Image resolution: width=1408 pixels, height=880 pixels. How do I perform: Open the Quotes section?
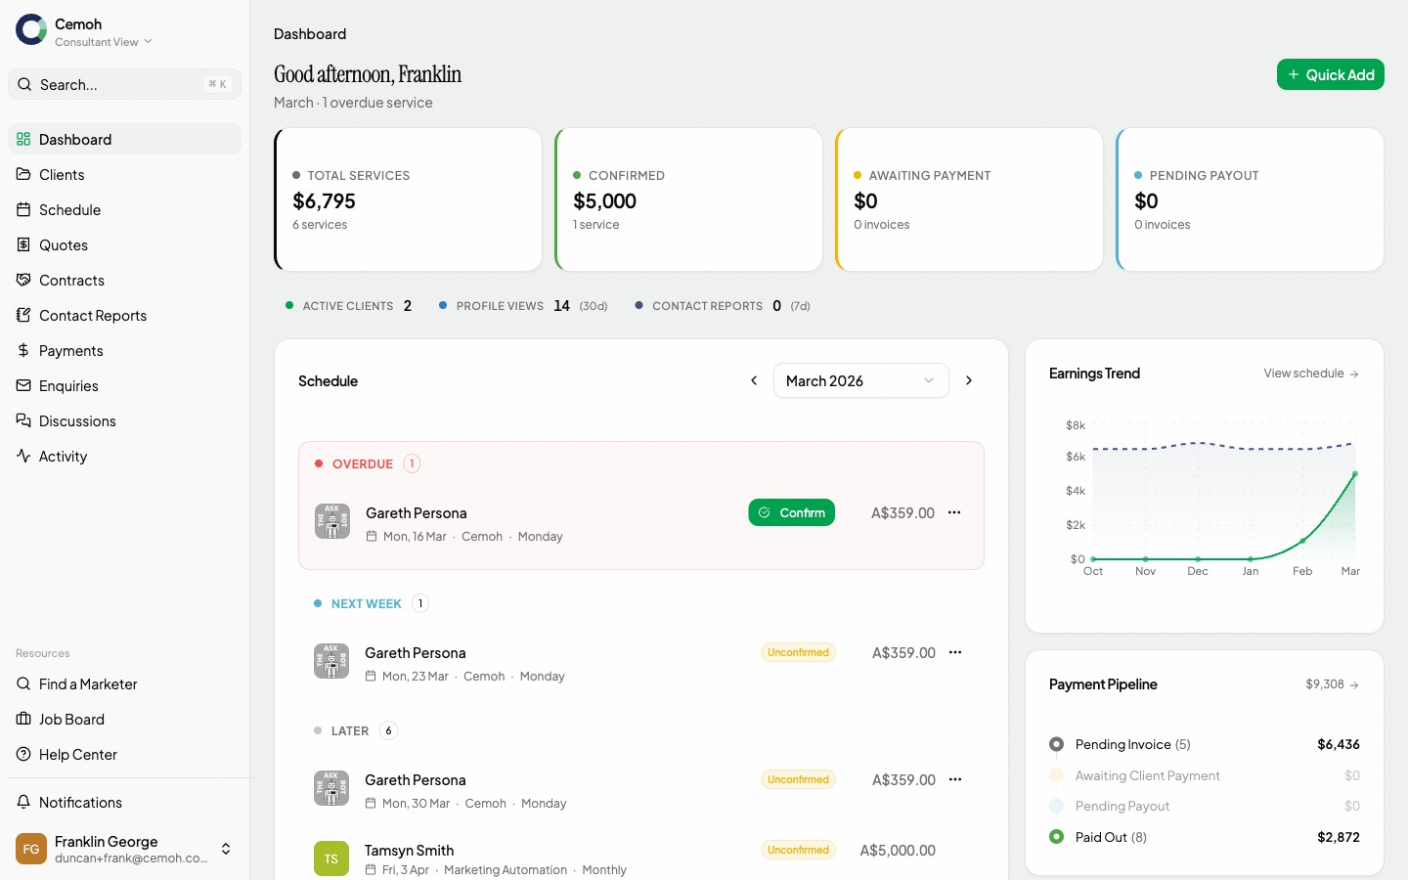coord(62,244)
